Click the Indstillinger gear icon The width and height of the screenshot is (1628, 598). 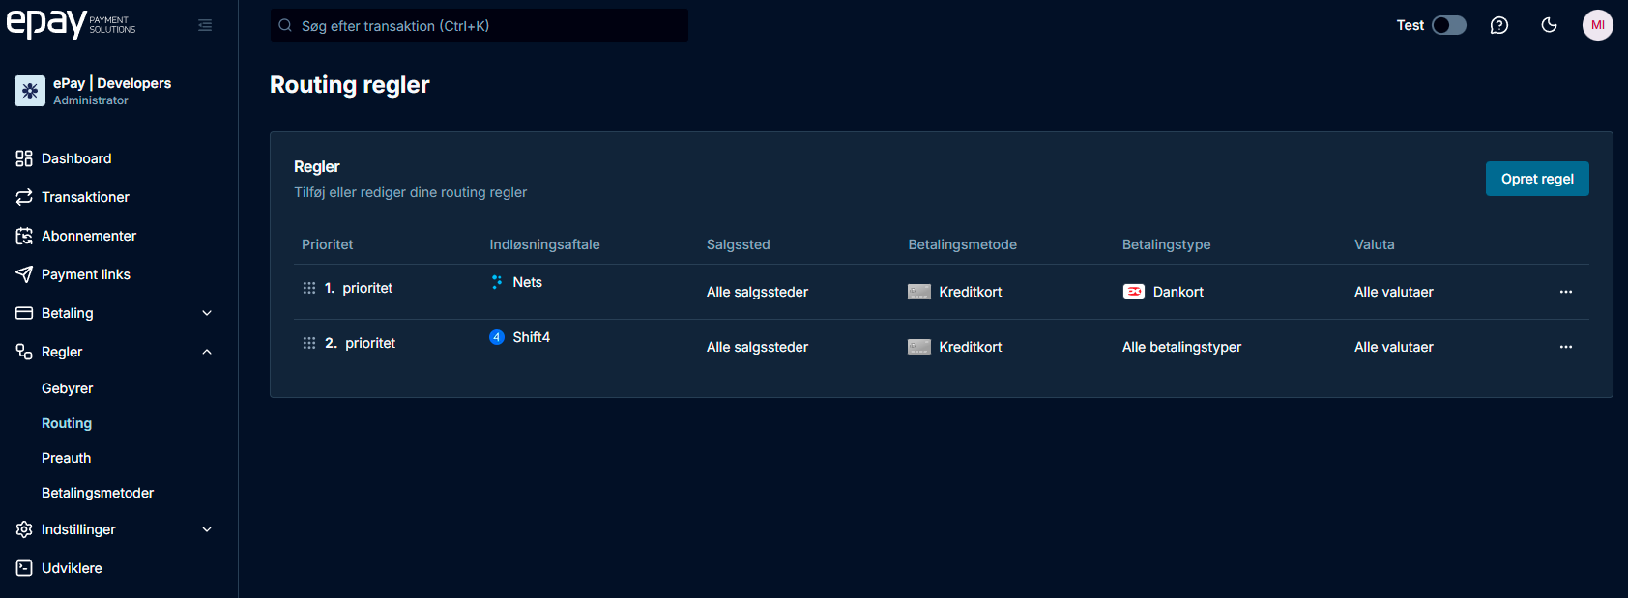click(24, 529)
